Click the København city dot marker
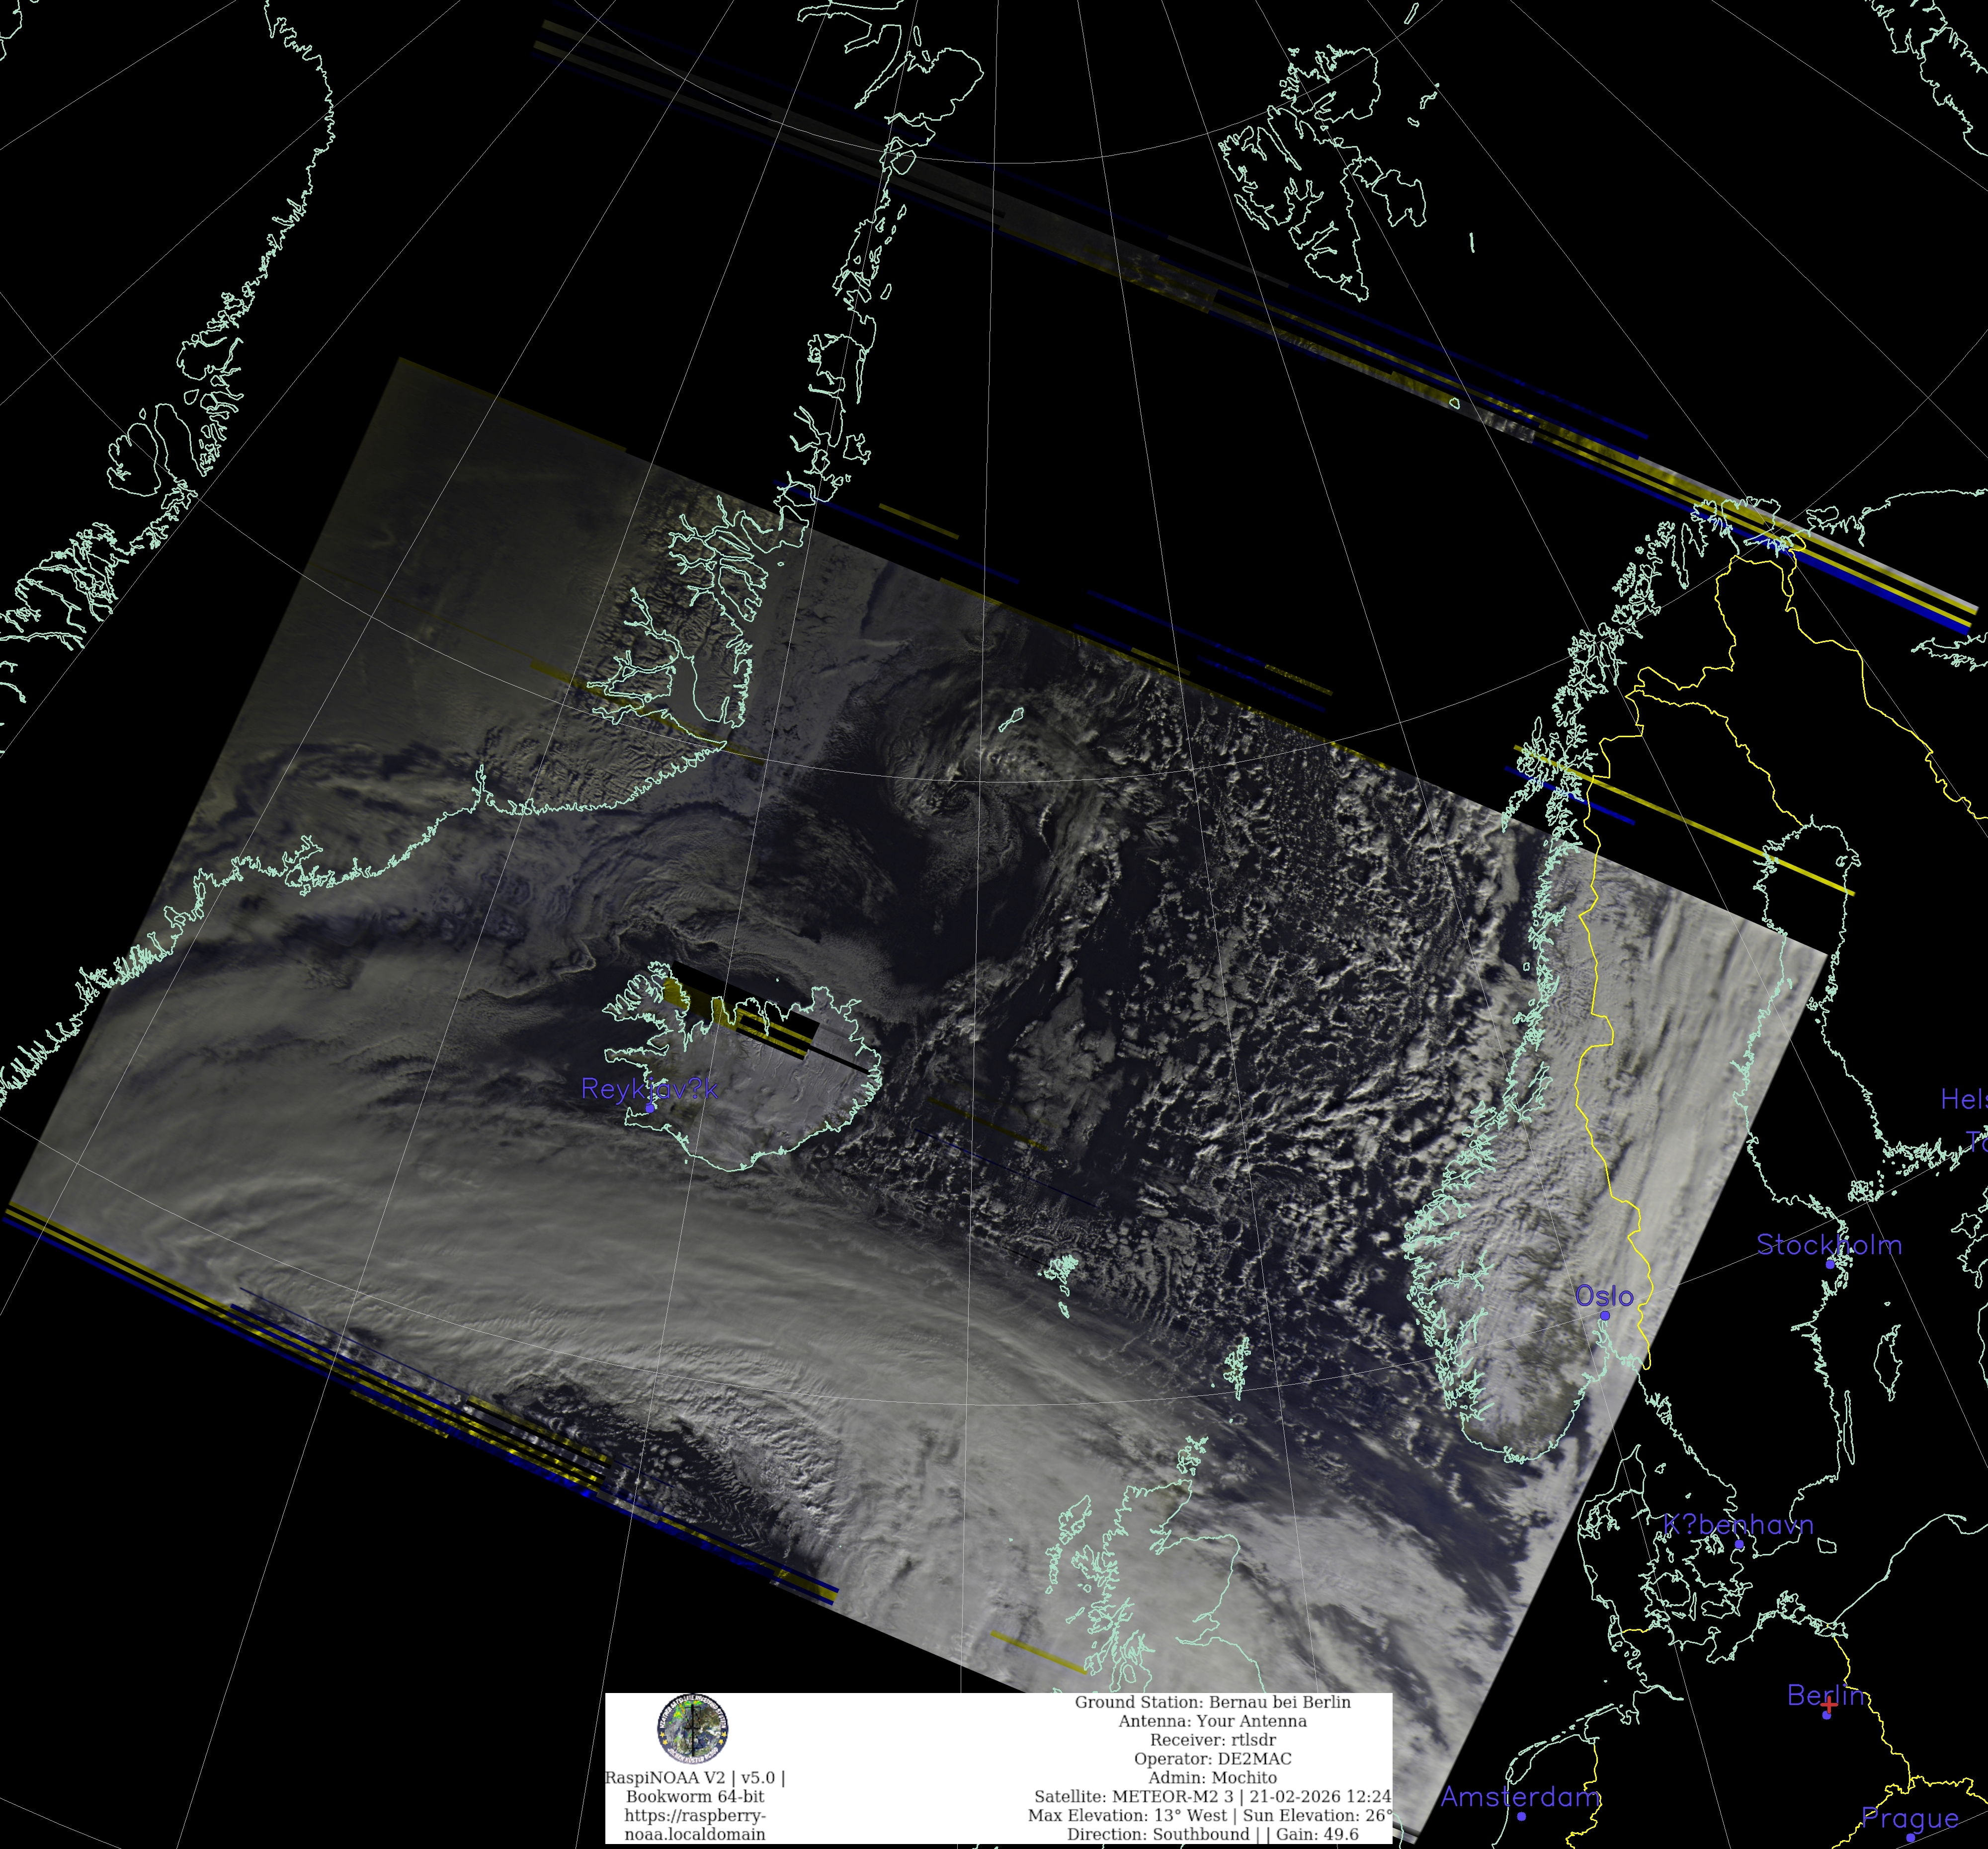Screen dimensions: 1988x1849 1739,1544
